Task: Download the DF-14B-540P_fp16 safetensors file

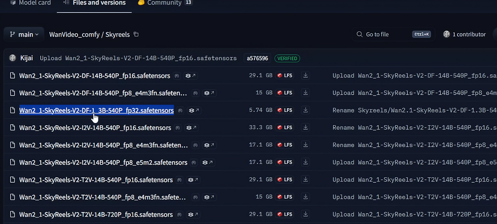Action: coord(306,75)
